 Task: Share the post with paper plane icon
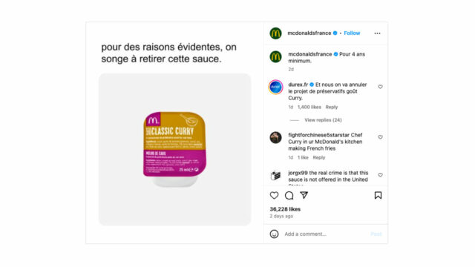(x=304, y=195)
